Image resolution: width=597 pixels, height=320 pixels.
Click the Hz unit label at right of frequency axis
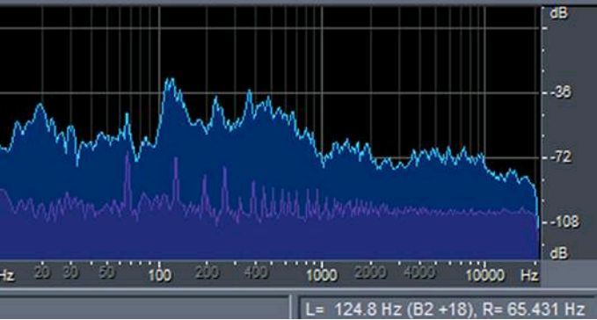point(529,275)
